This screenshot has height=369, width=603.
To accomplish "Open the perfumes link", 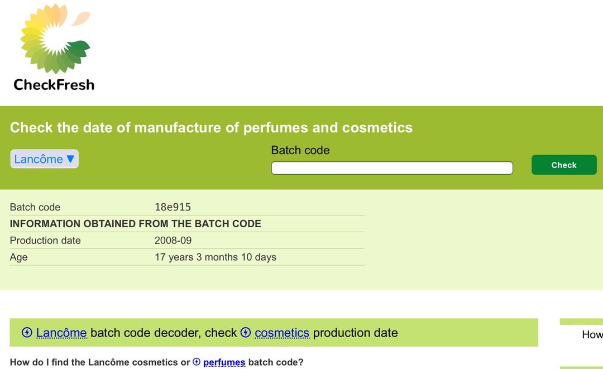I will [224, 363].
